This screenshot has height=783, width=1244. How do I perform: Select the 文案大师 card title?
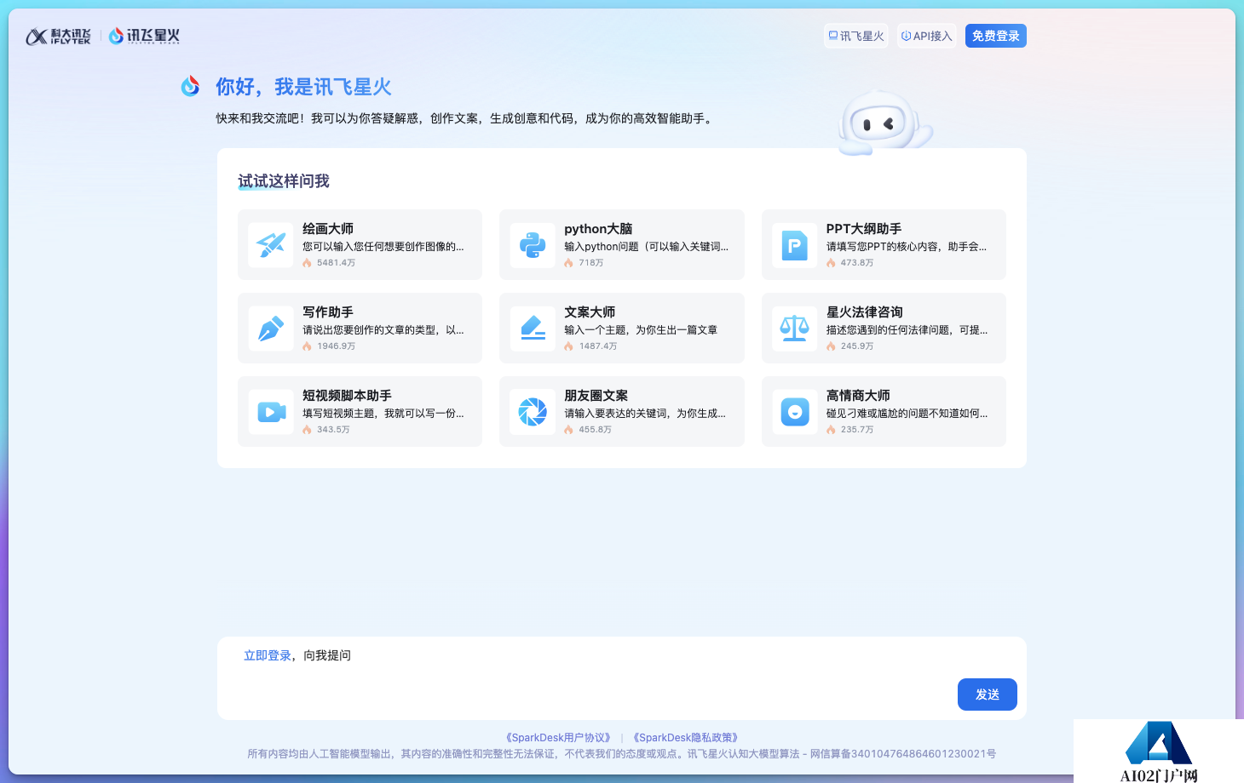[590, 312]
